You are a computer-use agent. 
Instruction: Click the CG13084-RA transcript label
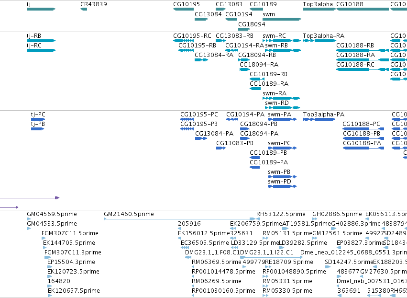[x=214, y=55]
